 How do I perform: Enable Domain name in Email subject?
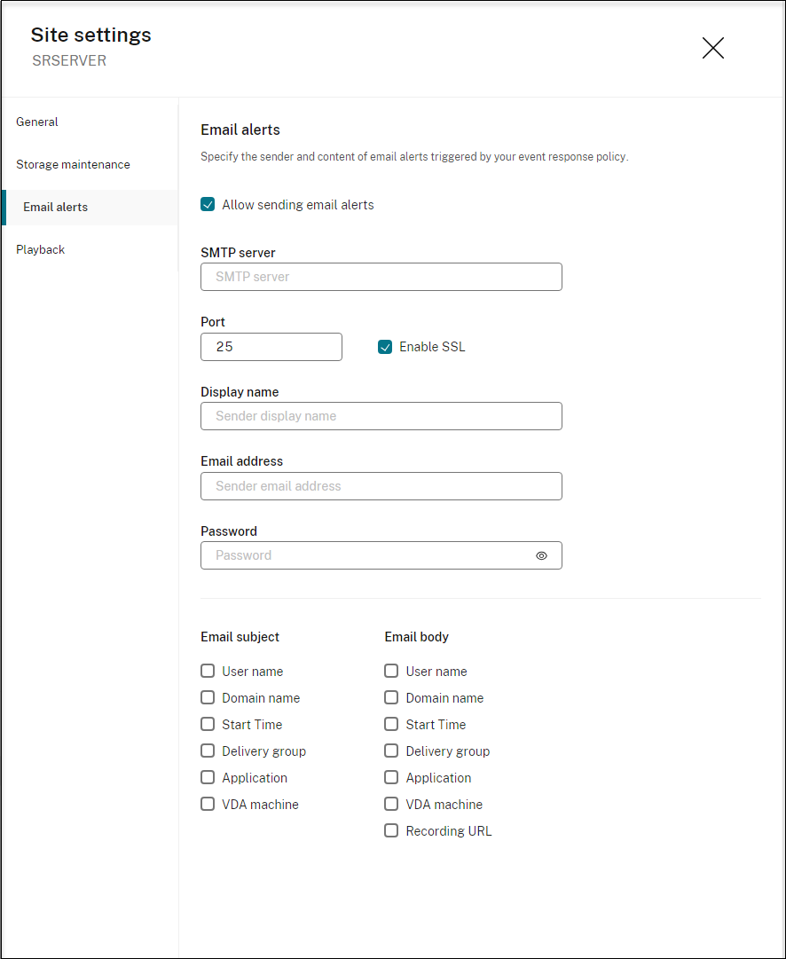pos(208,698)
